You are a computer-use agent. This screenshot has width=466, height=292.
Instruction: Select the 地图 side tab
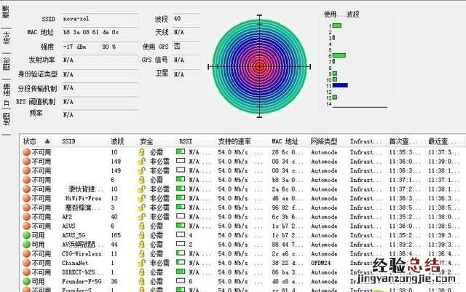pos(6,117)
